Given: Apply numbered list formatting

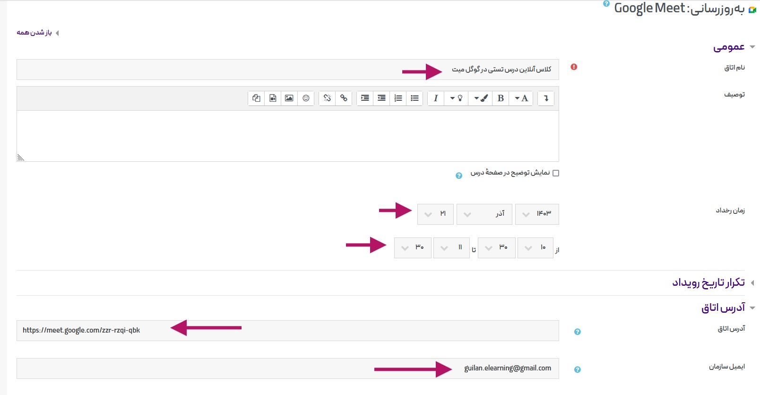Looking at the screenshot, I should pos(398,98).
